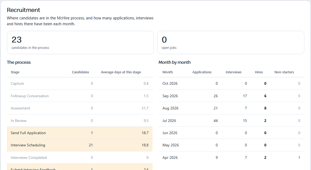Select the "0 open jobs" card
The height and width of the screenshot is (170, 311).
click(231, 42)
